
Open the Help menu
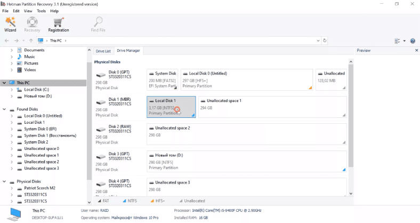(54, 11)
